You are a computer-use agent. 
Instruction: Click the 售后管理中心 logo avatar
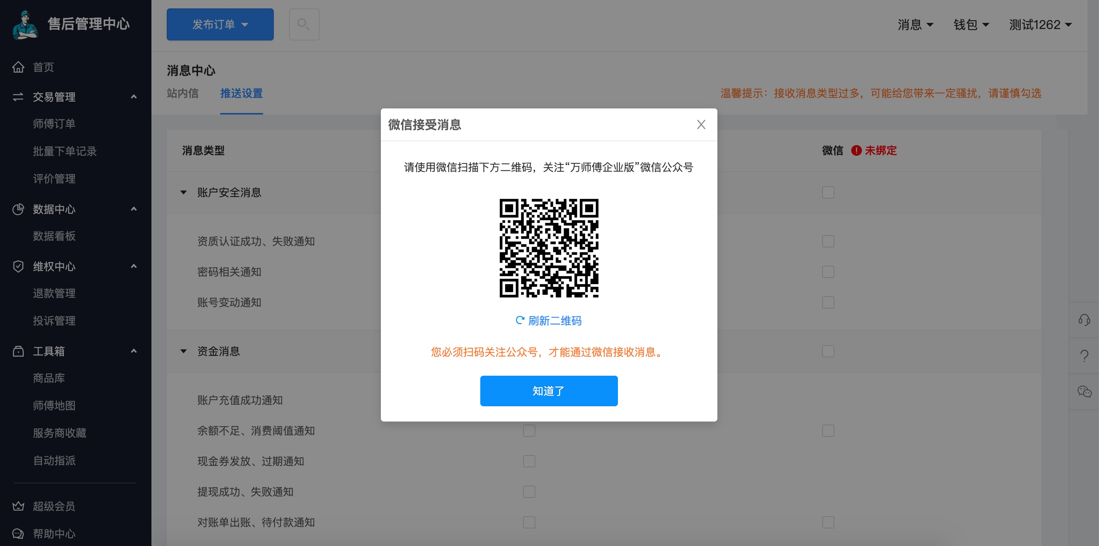click(25, 25)
